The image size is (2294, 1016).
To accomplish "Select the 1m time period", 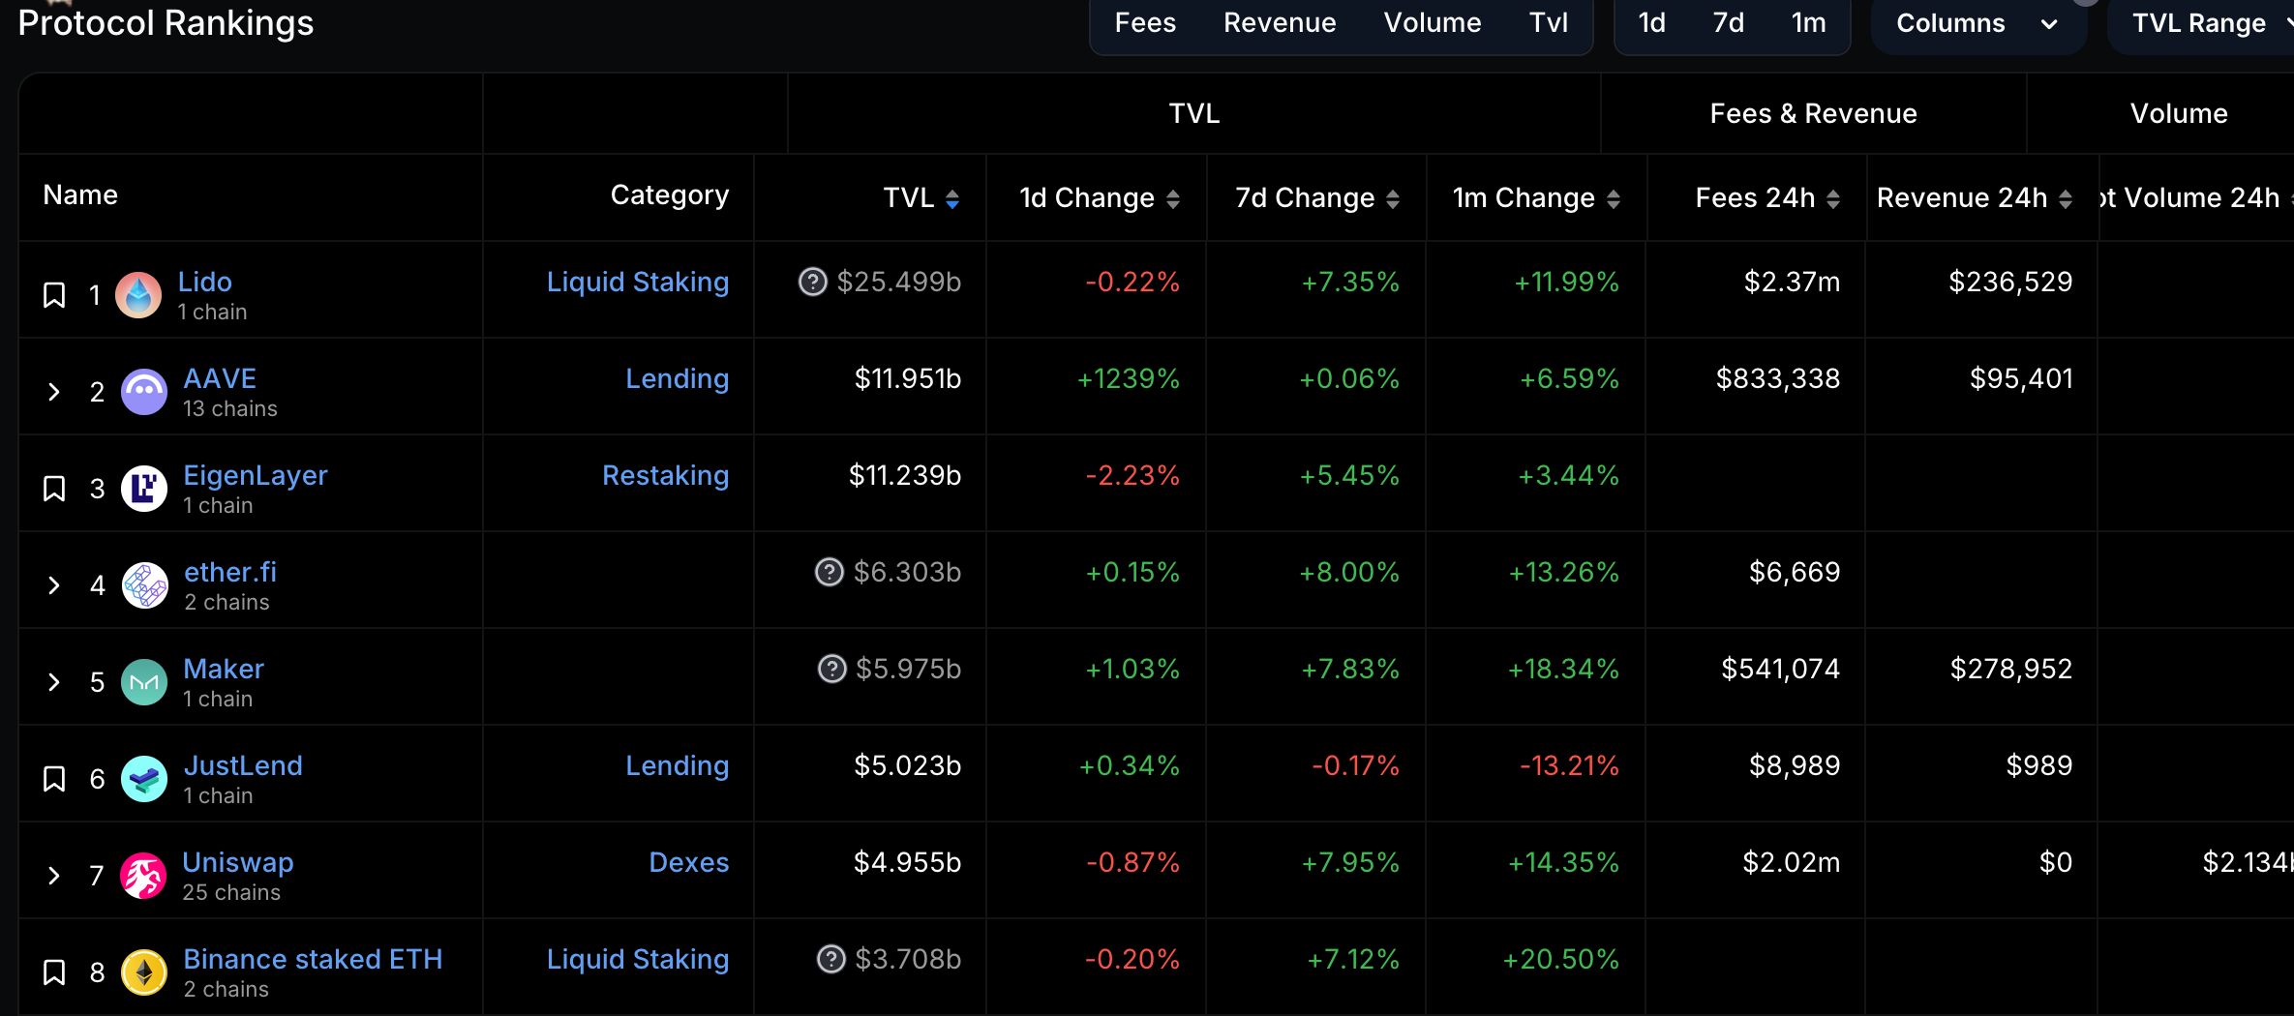I will pos(1809,23).
